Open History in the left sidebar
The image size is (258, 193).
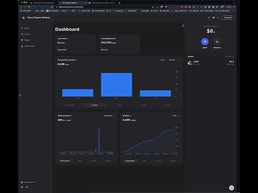(x=26, y=34)
